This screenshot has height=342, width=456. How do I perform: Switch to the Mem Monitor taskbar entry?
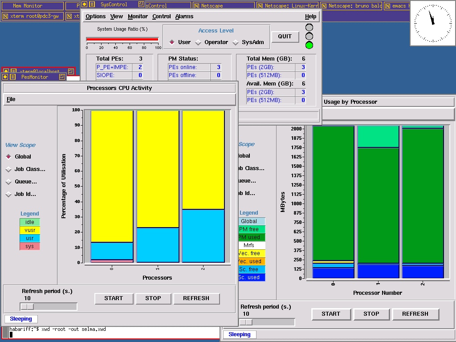[32, 6]
